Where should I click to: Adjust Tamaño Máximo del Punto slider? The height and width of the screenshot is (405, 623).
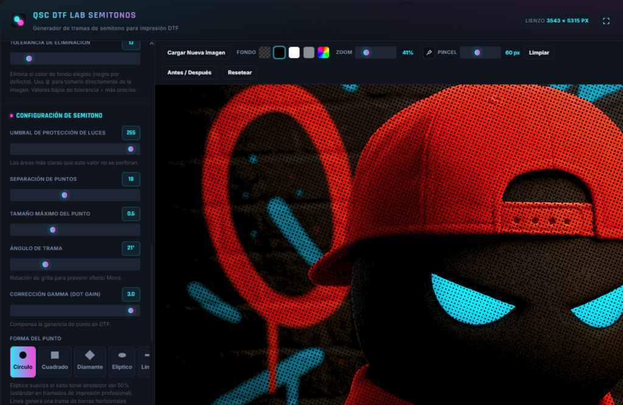coord(75,230)
